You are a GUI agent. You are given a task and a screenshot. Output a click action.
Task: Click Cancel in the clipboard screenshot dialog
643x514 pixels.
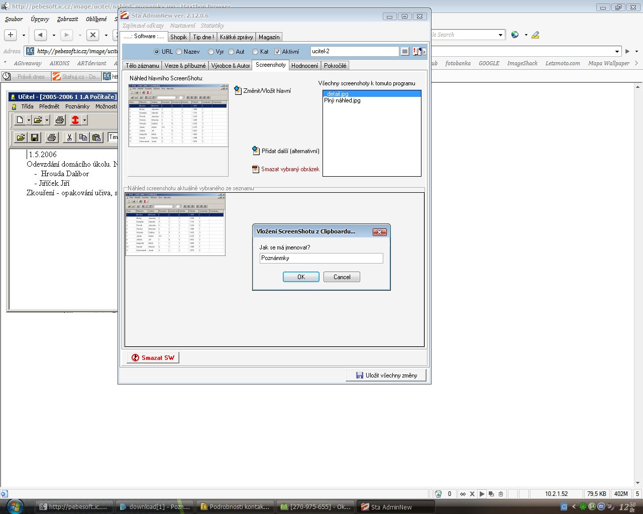[342, 277]
